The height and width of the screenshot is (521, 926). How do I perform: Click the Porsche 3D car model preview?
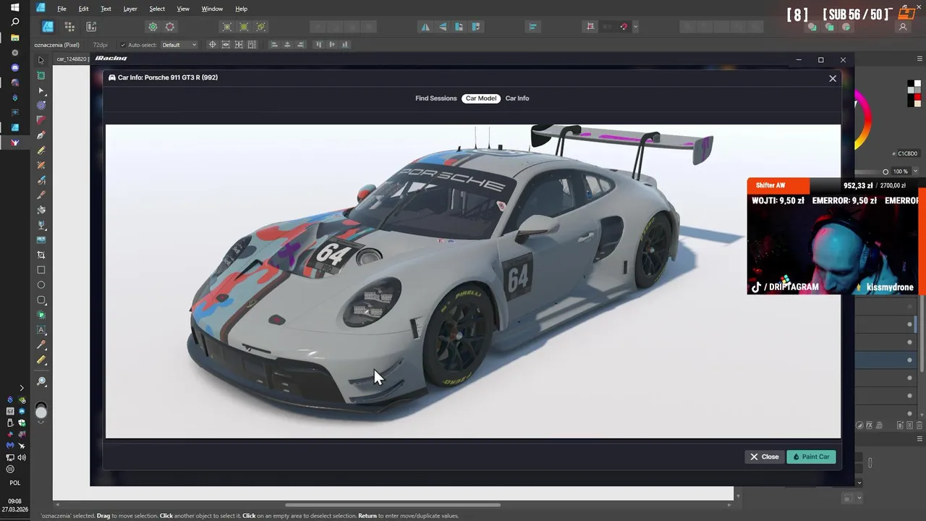click(x=473, y=281)
